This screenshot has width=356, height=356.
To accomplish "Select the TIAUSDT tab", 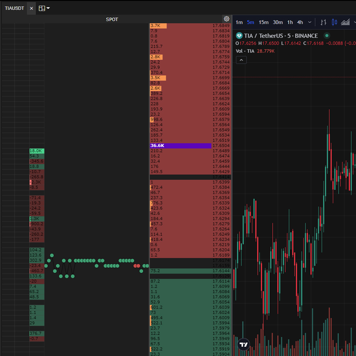I will coord(15,8).
